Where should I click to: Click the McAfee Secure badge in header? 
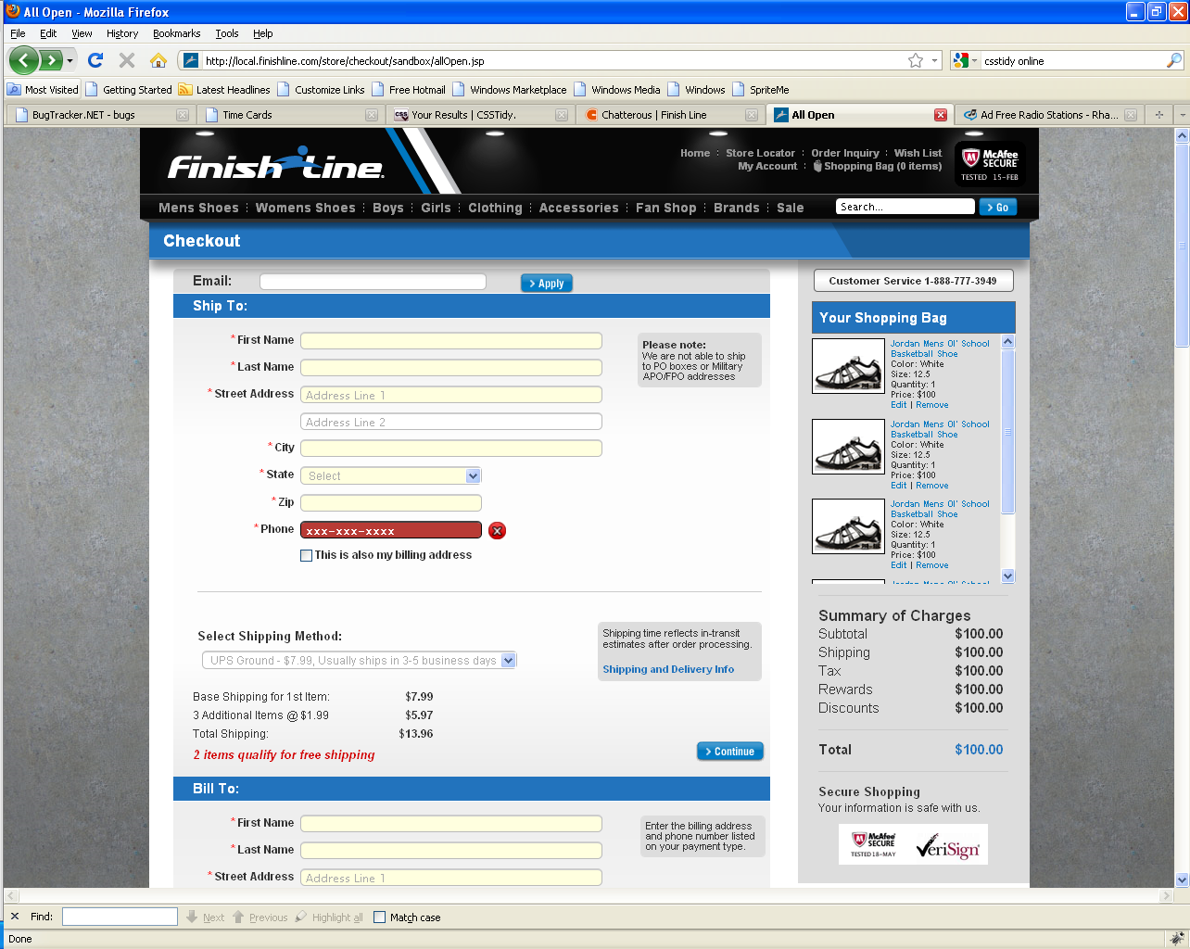click(990, 164)
